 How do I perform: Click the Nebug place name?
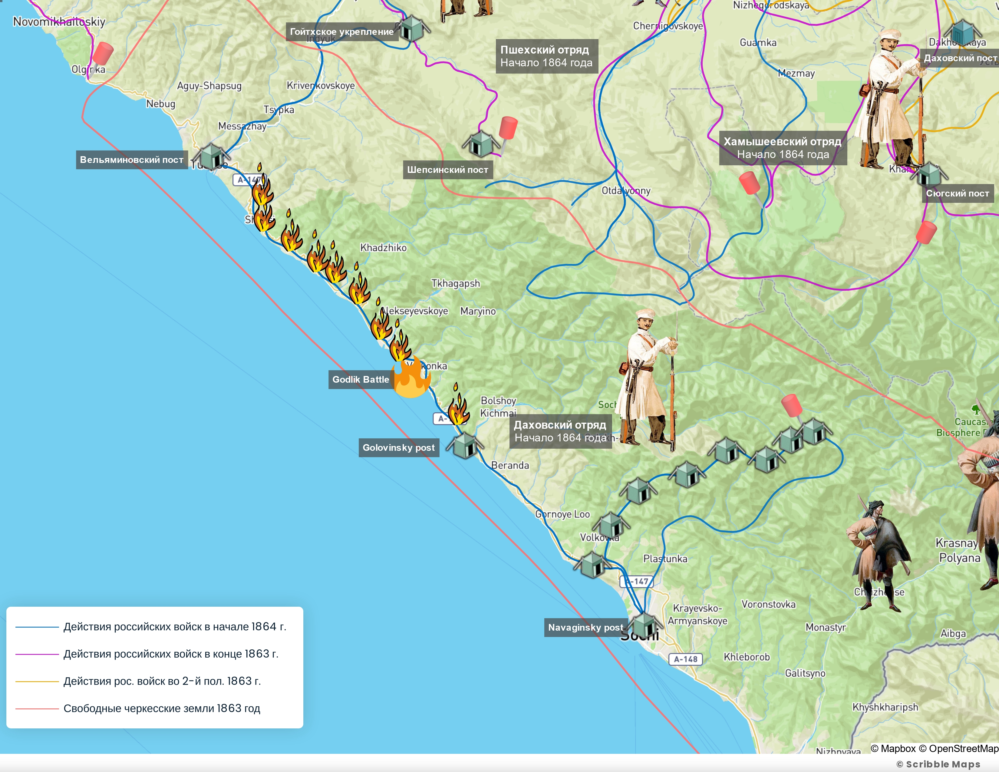[160, 104]
